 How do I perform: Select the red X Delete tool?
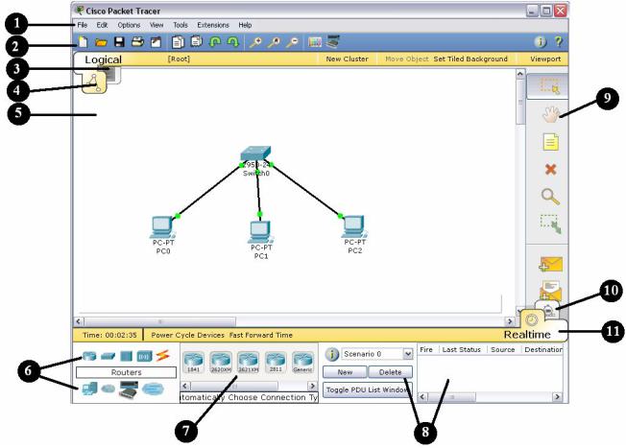coord(550,170)
